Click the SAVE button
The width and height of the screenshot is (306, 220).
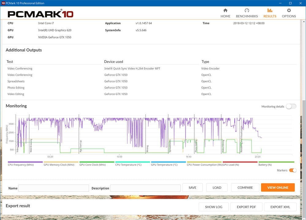point(192,187)
